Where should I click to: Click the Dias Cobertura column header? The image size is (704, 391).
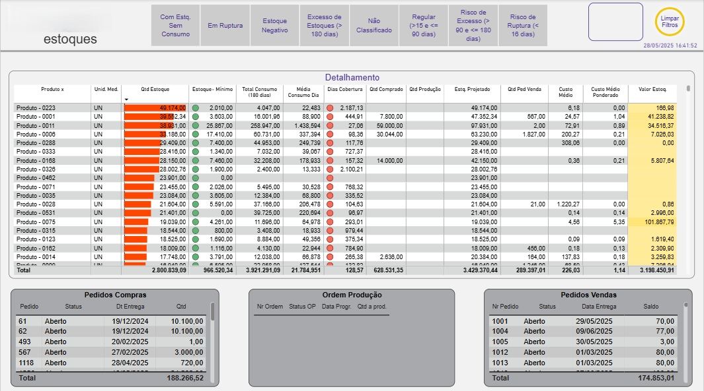pyautogui.click(x=345, y=90)
